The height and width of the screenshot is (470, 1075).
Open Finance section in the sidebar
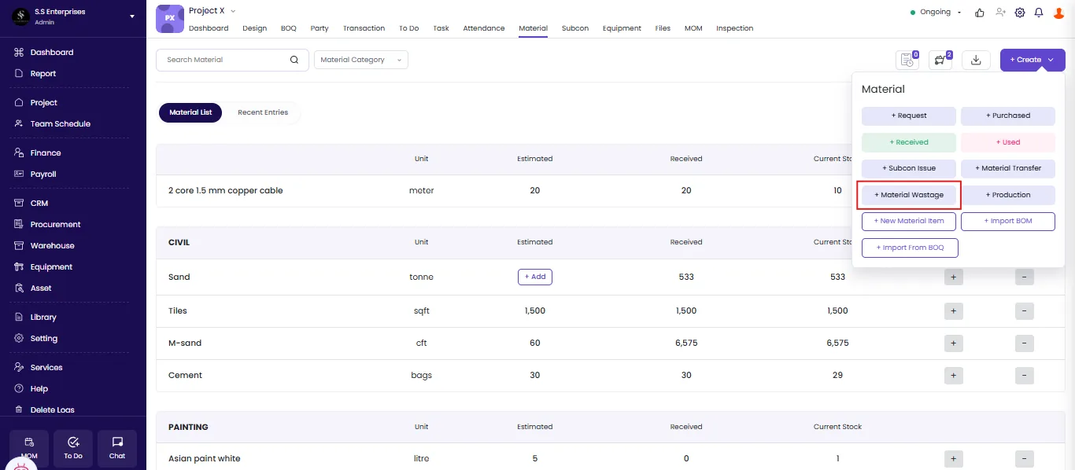46,153
